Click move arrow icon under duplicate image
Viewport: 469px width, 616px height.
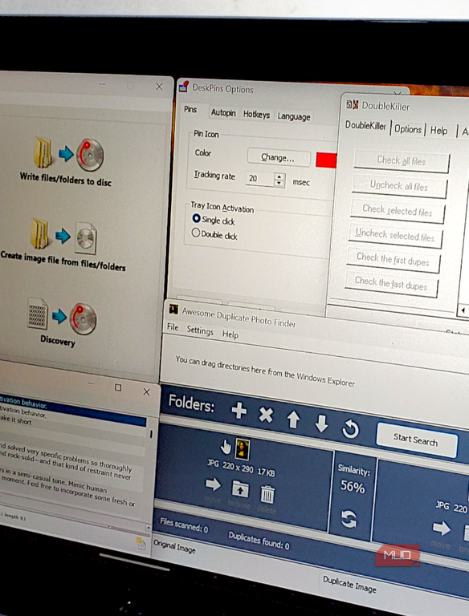click(x=442, y=529)
